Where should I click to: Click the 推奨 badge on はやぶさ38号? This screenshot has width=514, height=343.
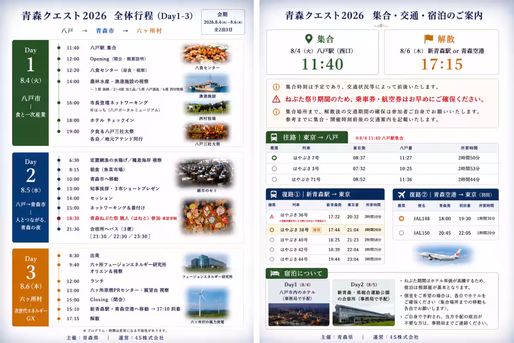pos(317,230)
